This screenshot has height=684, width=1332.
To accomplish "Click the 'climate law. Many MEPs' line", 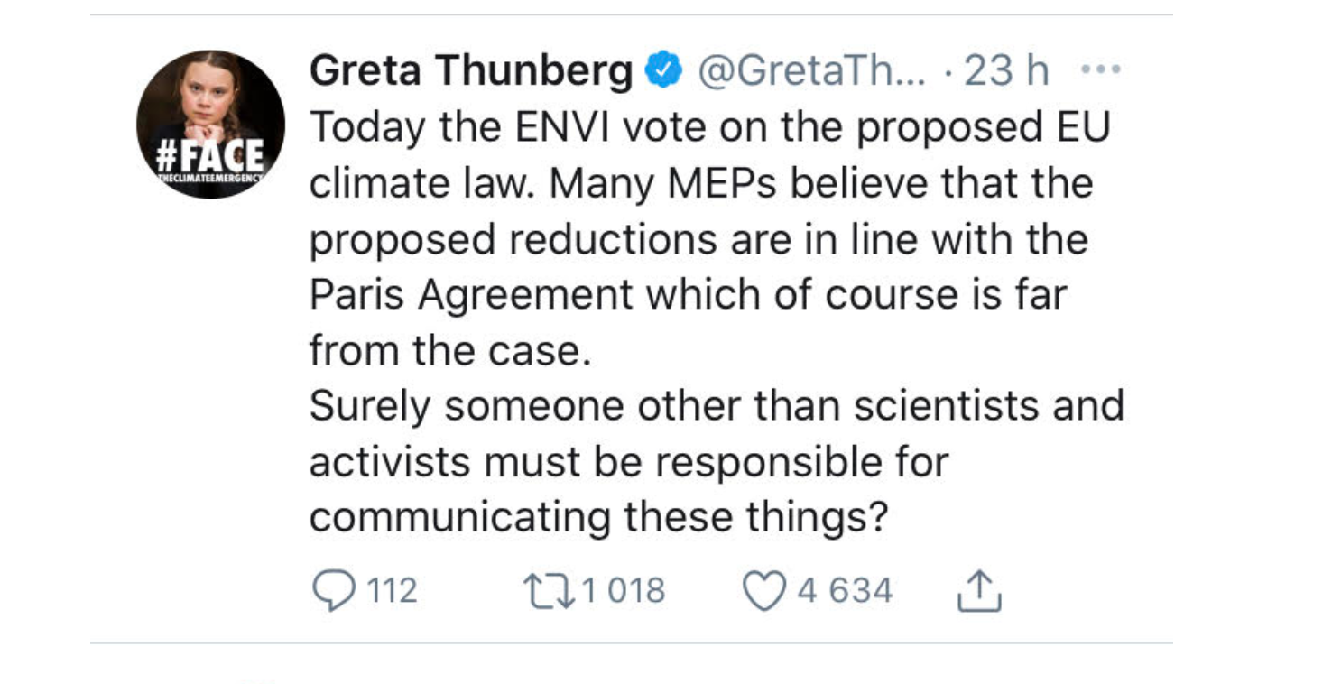I will click(x=701, y=184).
